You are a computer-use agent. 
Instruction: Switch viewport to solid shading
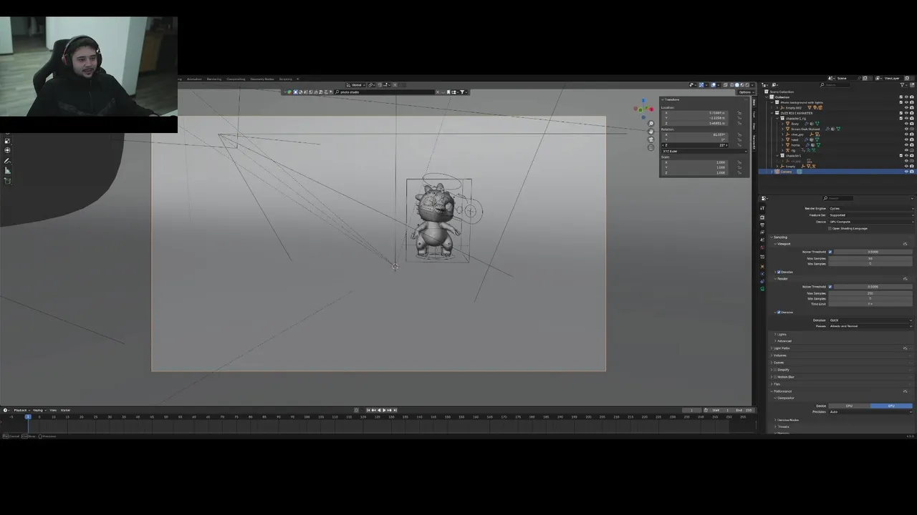click(x=737, y=85)
